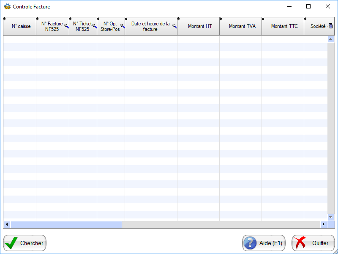The width and height of the screenshot is (338, 254).
Task: Click the horizontal scrollbar thumb
Action: [66, 224]
